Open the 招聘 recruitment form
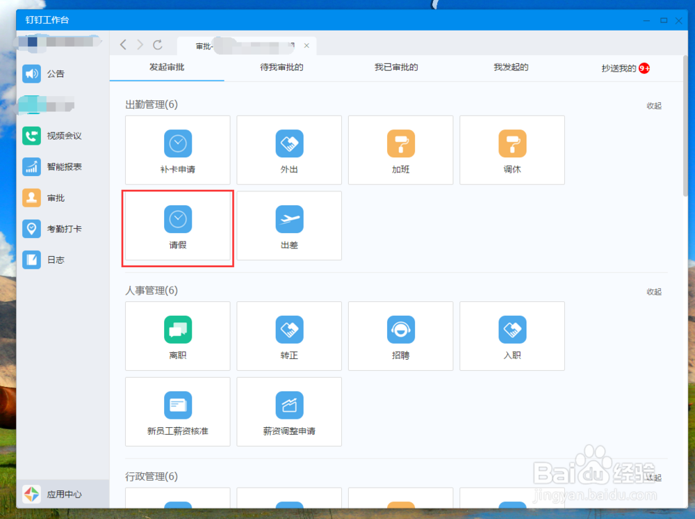 [401, 336]
